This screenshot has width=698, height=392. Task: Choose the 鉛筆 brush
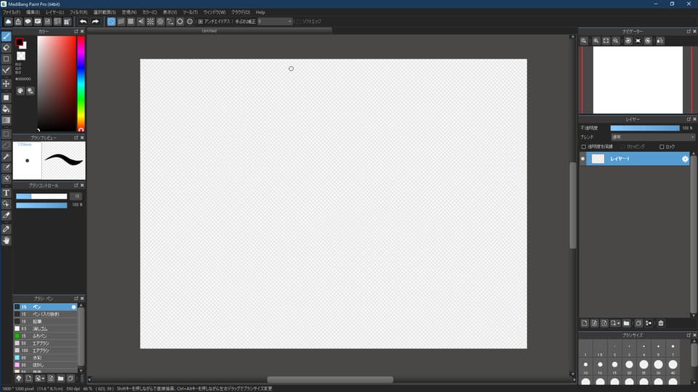[x=45, y=322]
